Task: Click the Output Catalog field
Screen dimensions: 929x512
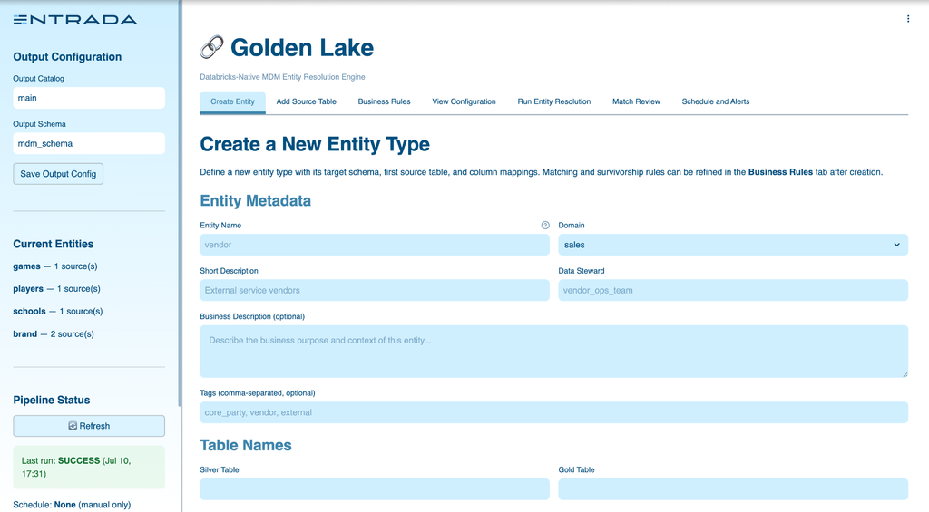Action: (89, 98)
